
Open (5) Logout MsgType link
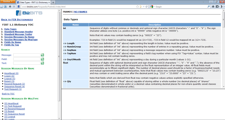10,117
